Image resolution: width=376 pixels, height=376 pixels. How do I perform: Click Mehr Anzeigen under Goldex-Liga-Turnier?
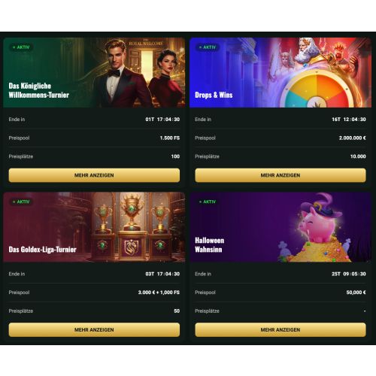(x=94, y=329)
